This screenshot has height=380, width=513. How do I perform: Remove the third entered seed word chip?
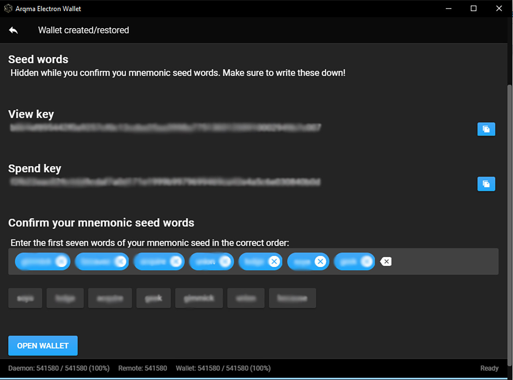point(176,261)
